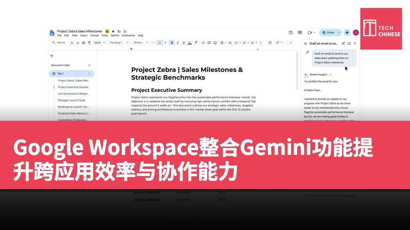This screenshot has height=230, width=410.
Task: Jump to Strategic Launch Goals outline entry
Action: coord(72,100)
